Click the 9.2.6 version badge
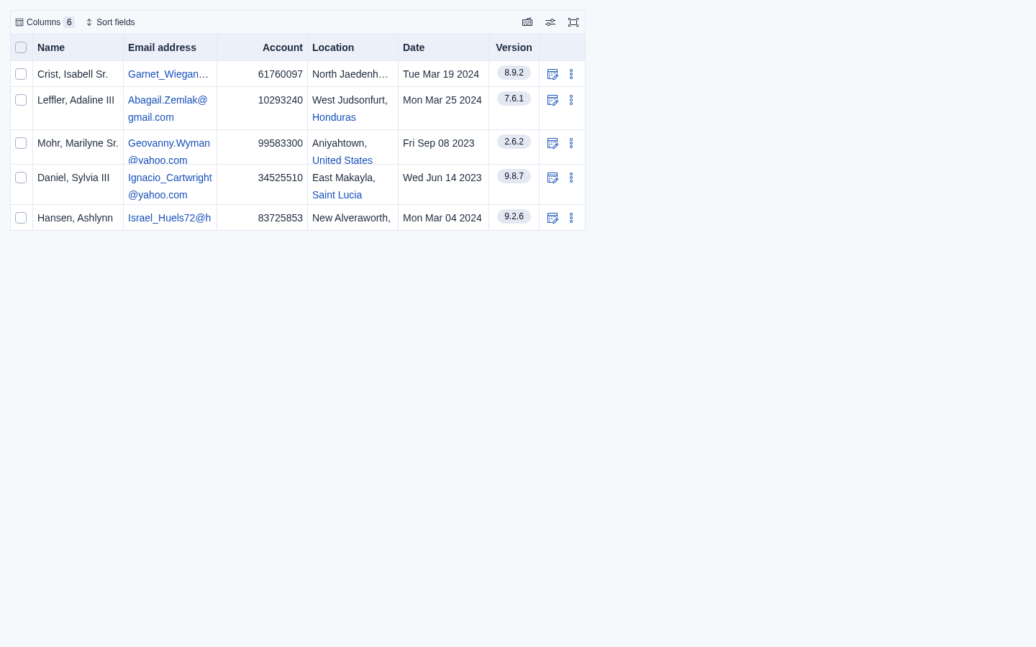Screen dimensions: 1036x647 514,216
